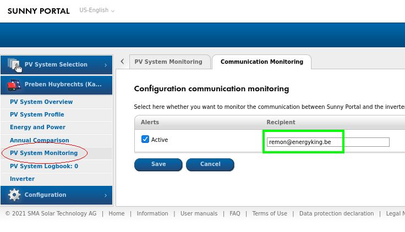This screenshot has height=232, width=405.
Task: Expand the Configuration menu arrow
Action: pyautogui.click(x=105, y=195)
